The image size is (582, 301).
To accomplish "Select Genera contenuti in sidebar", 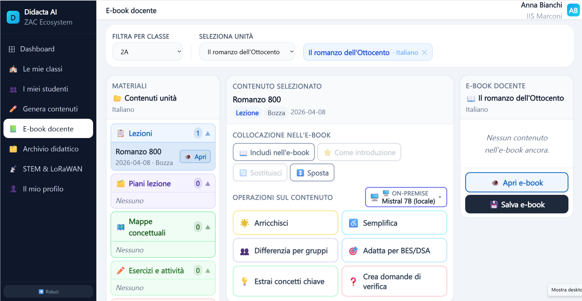I will point(48,109).
